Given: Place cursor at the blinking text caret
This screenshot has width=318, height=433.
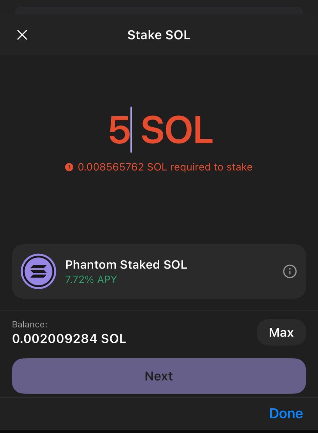Looking at the screenshot, I should click(131, 130).
